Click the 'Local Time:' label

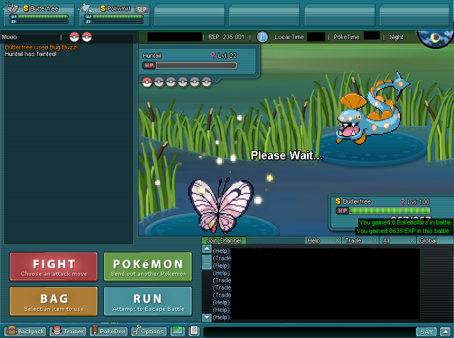pyautogui.click(x=290, y=37)
